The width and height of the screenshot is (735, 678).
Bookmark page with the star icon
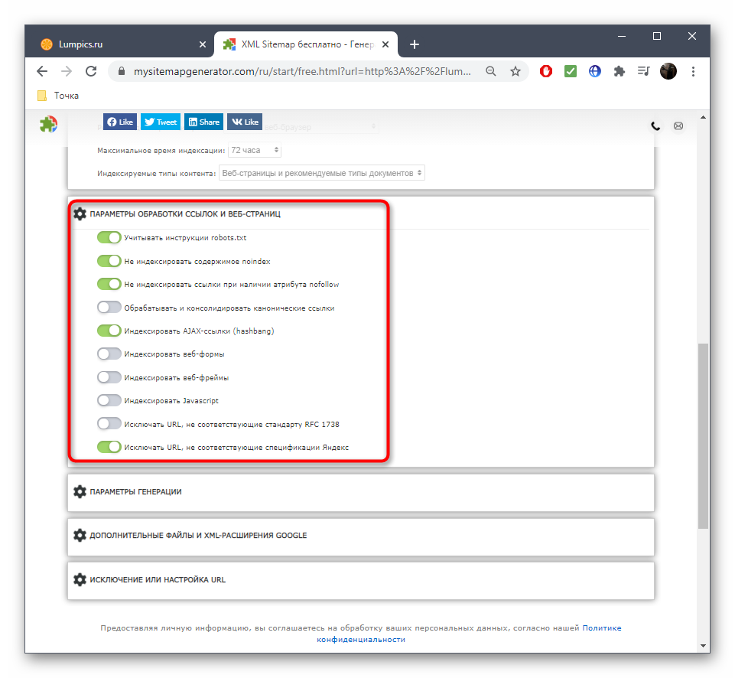click(x=515, y=71)
